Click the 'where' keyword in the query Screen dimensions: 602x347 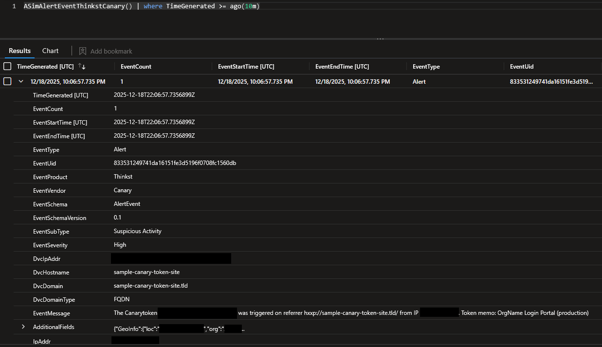(x=153, y=6)
